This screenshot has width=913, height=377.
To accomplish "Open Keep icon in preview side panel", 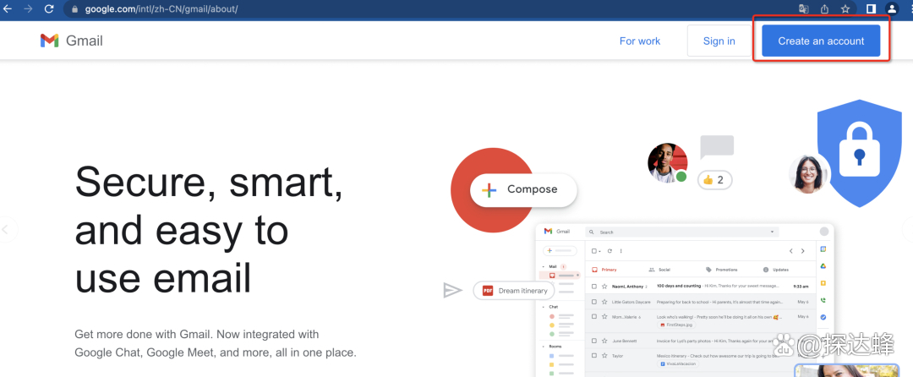I will coord(823,283).
